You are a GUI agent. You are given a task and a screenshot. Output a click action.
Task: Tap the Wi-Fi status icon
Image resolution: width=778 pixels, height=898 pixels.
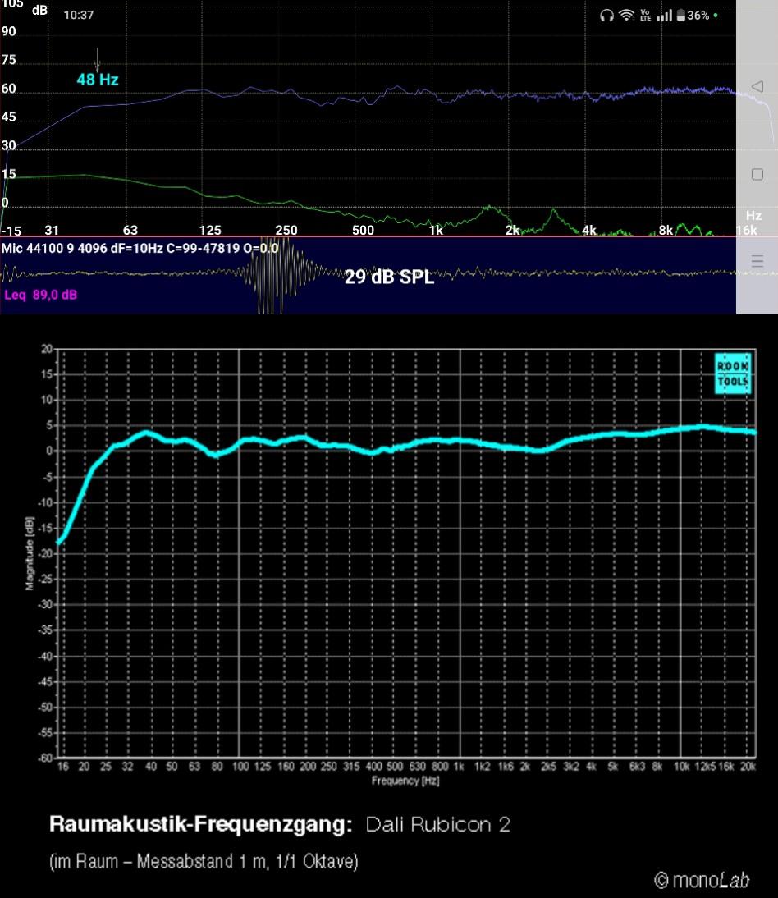coord(627,16)
